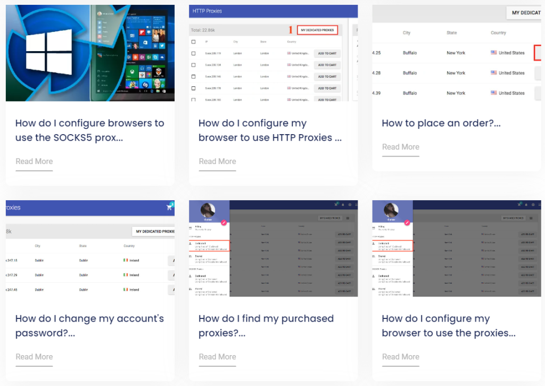
Task: Open Read More under the change password article
Action: point(34,357)
